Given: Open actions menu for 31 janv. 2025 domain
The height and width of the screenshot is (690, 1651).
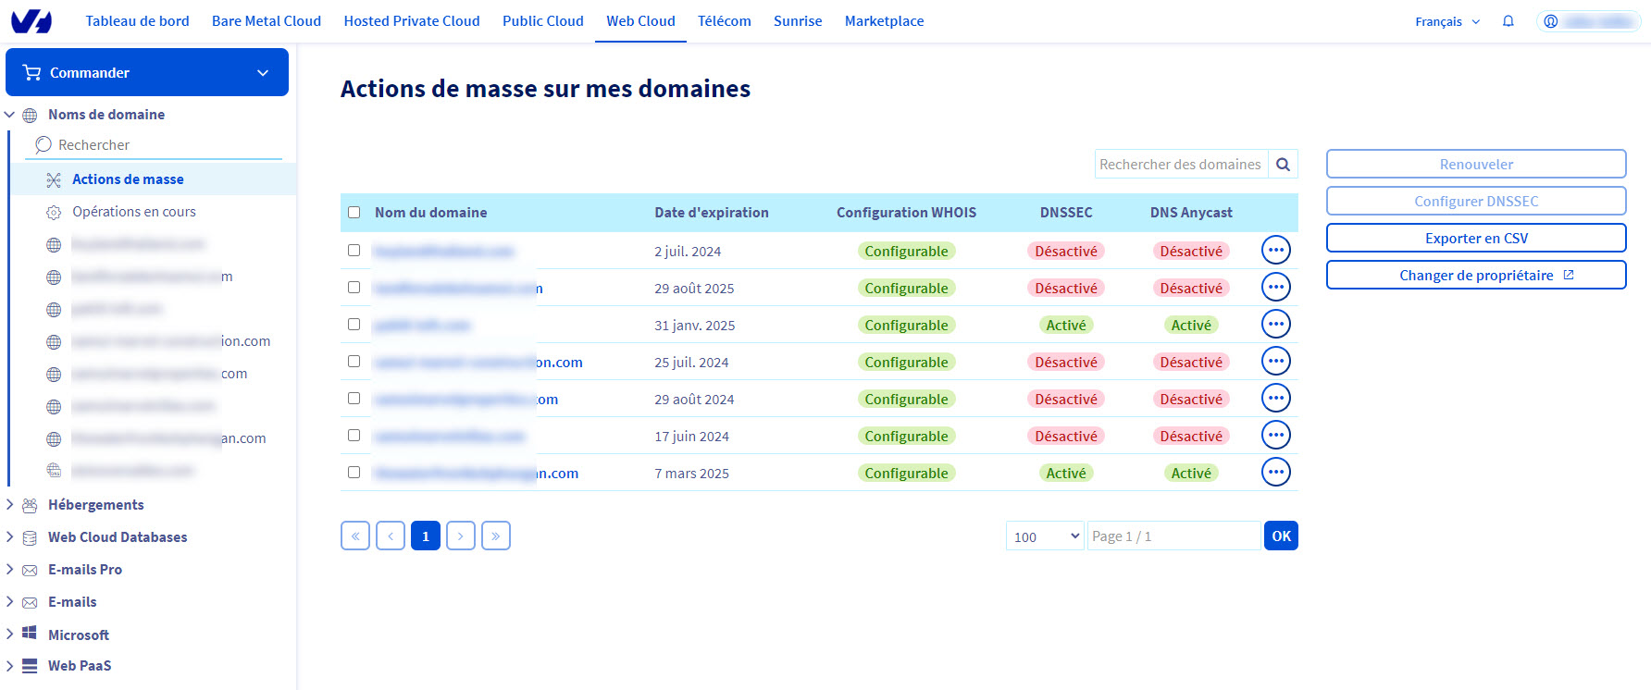Looking at the screenshot, I should pos(1276,324).
